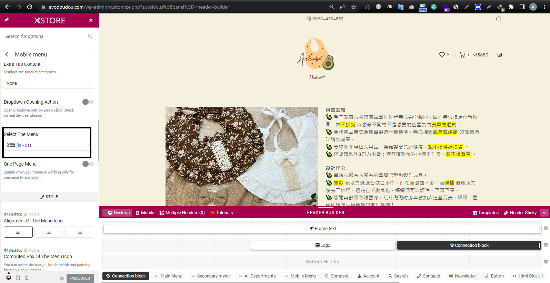This screenshot has width=550, height=283.
Task: Select center alignment for the menu icon
Action: point(49,232)
